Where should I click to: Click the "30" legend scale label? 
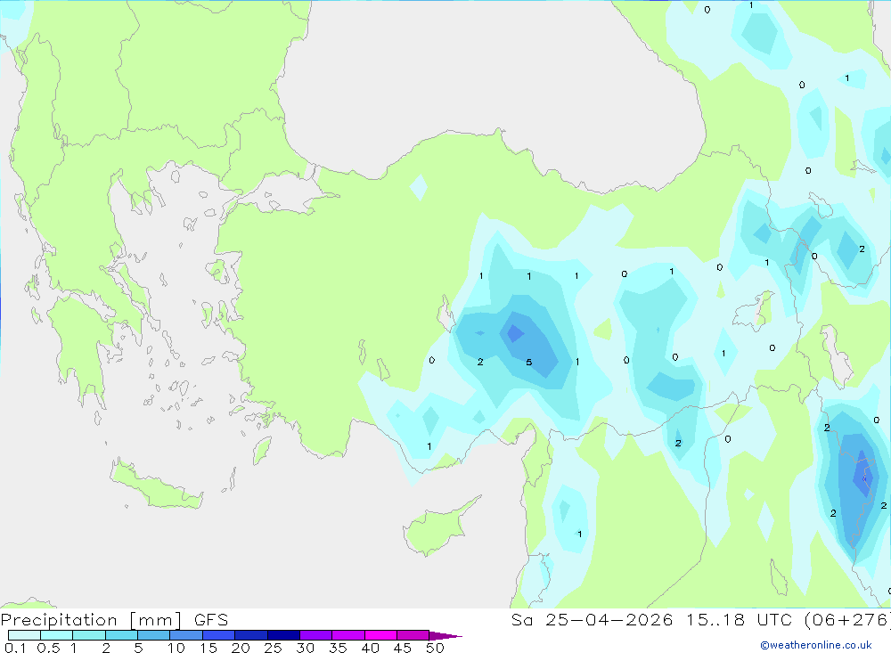[x=305, y=648]
